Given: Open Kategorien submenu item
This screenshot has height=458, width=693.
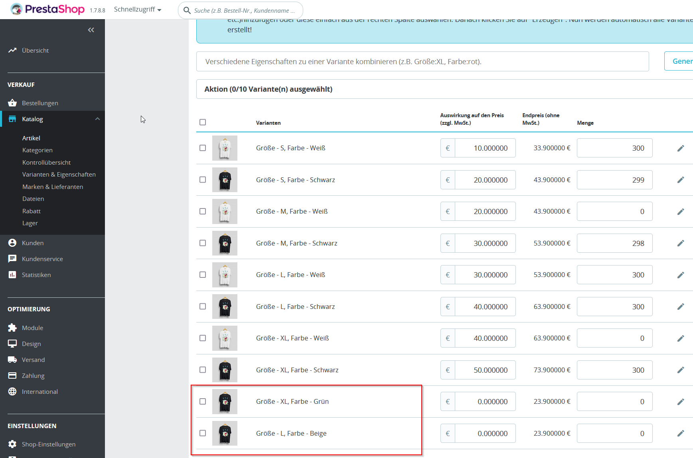Looking at the screenshot, I should coord(38,150).
